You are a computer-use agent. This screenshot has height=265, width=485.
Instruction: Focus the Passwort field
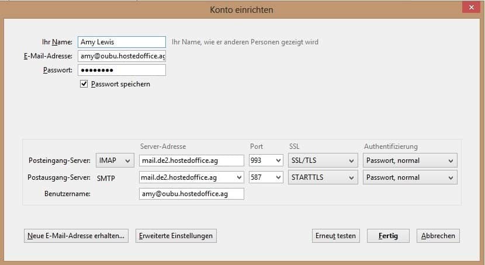(122, 70)
